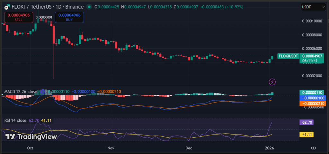The image size is (329, 154).
Task: Select the RSI 14 close indicator label
Action: tap(15, 120)
